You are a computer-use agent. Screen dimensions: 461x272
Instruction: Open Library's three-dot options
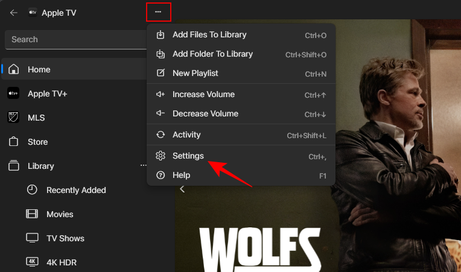(143, 165)
